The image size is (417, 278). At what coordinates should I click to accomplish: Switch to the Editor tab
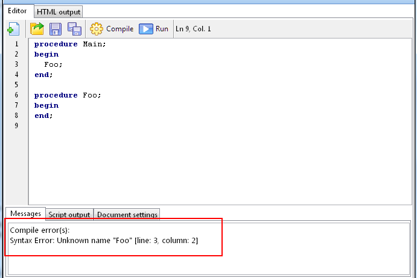click(17, 11)
